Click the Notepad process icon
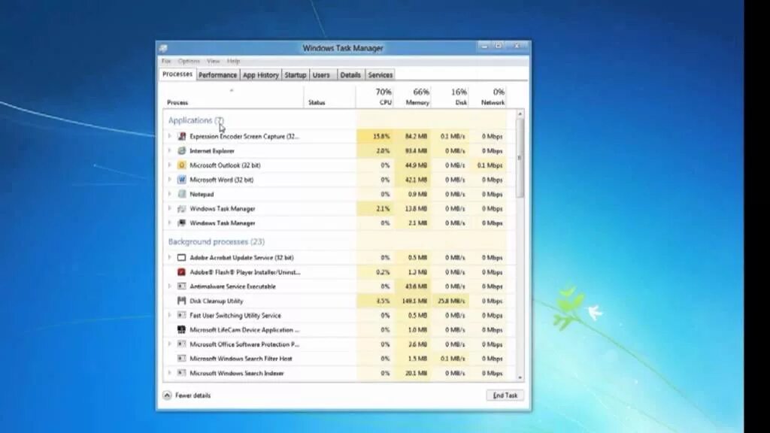Viewport: 770px width, 433px height. [x=182, y=194]
